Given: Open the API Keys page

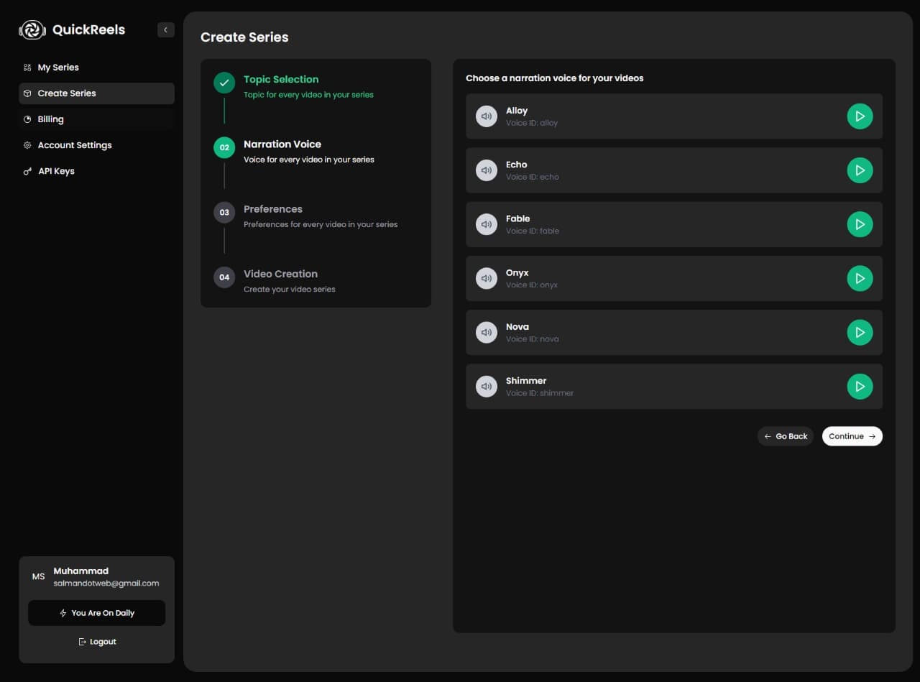Looking at the screenshot, I should click(96, 171).
